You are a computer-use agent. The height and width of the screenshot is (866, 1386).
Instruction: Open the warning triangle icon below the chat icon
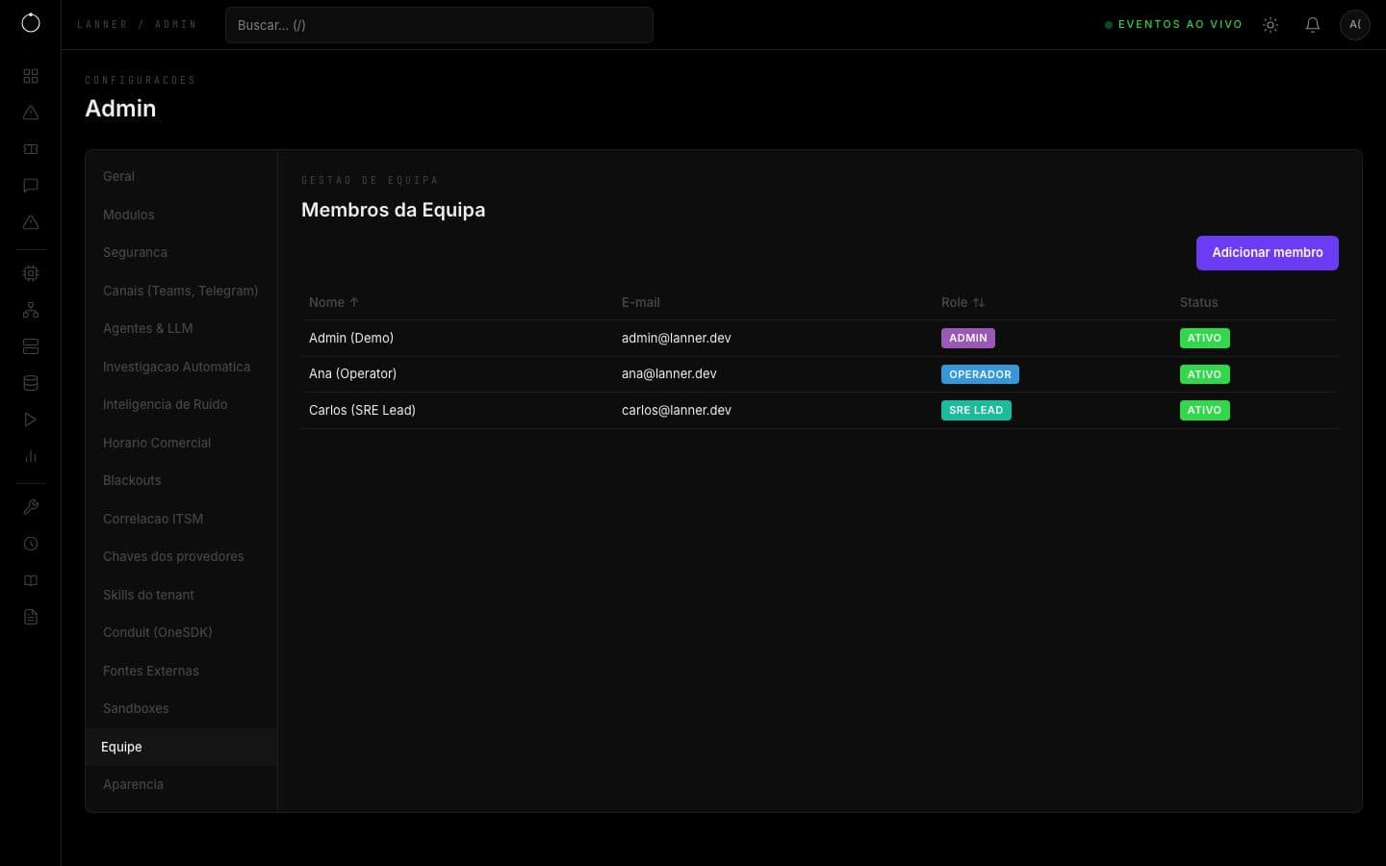[31, 222]
